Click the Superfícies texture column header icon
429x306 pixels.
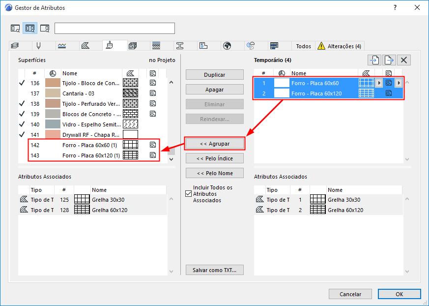pyautogui.click(x=153, y=73)
